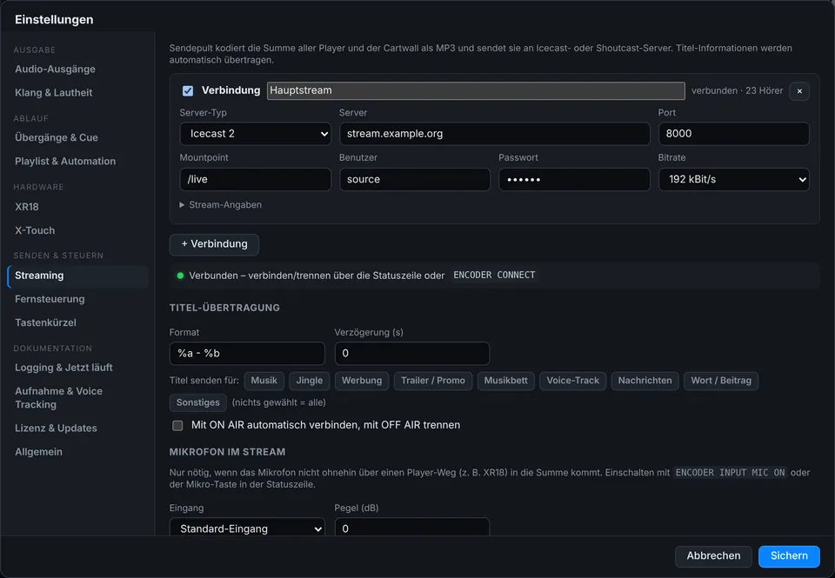Viewport: 835px width, 578px height.
Task: Open the XR18 hardware page
Action: (x=77, y=207)
